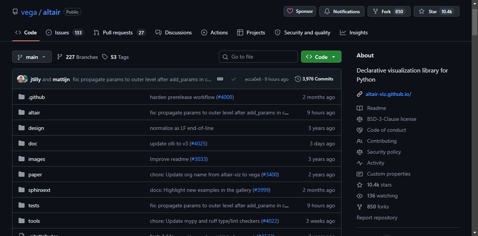View the 227 Branches link
478x236 pixels.
tap(78, 57)
